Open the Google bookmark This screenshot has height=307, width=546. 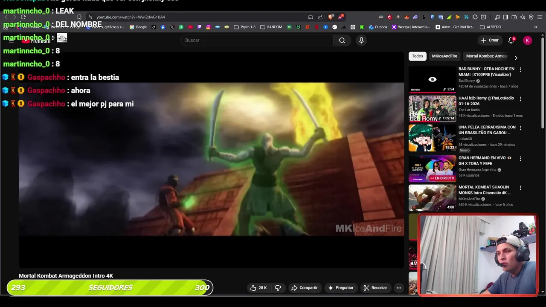(x=138, y=27)
